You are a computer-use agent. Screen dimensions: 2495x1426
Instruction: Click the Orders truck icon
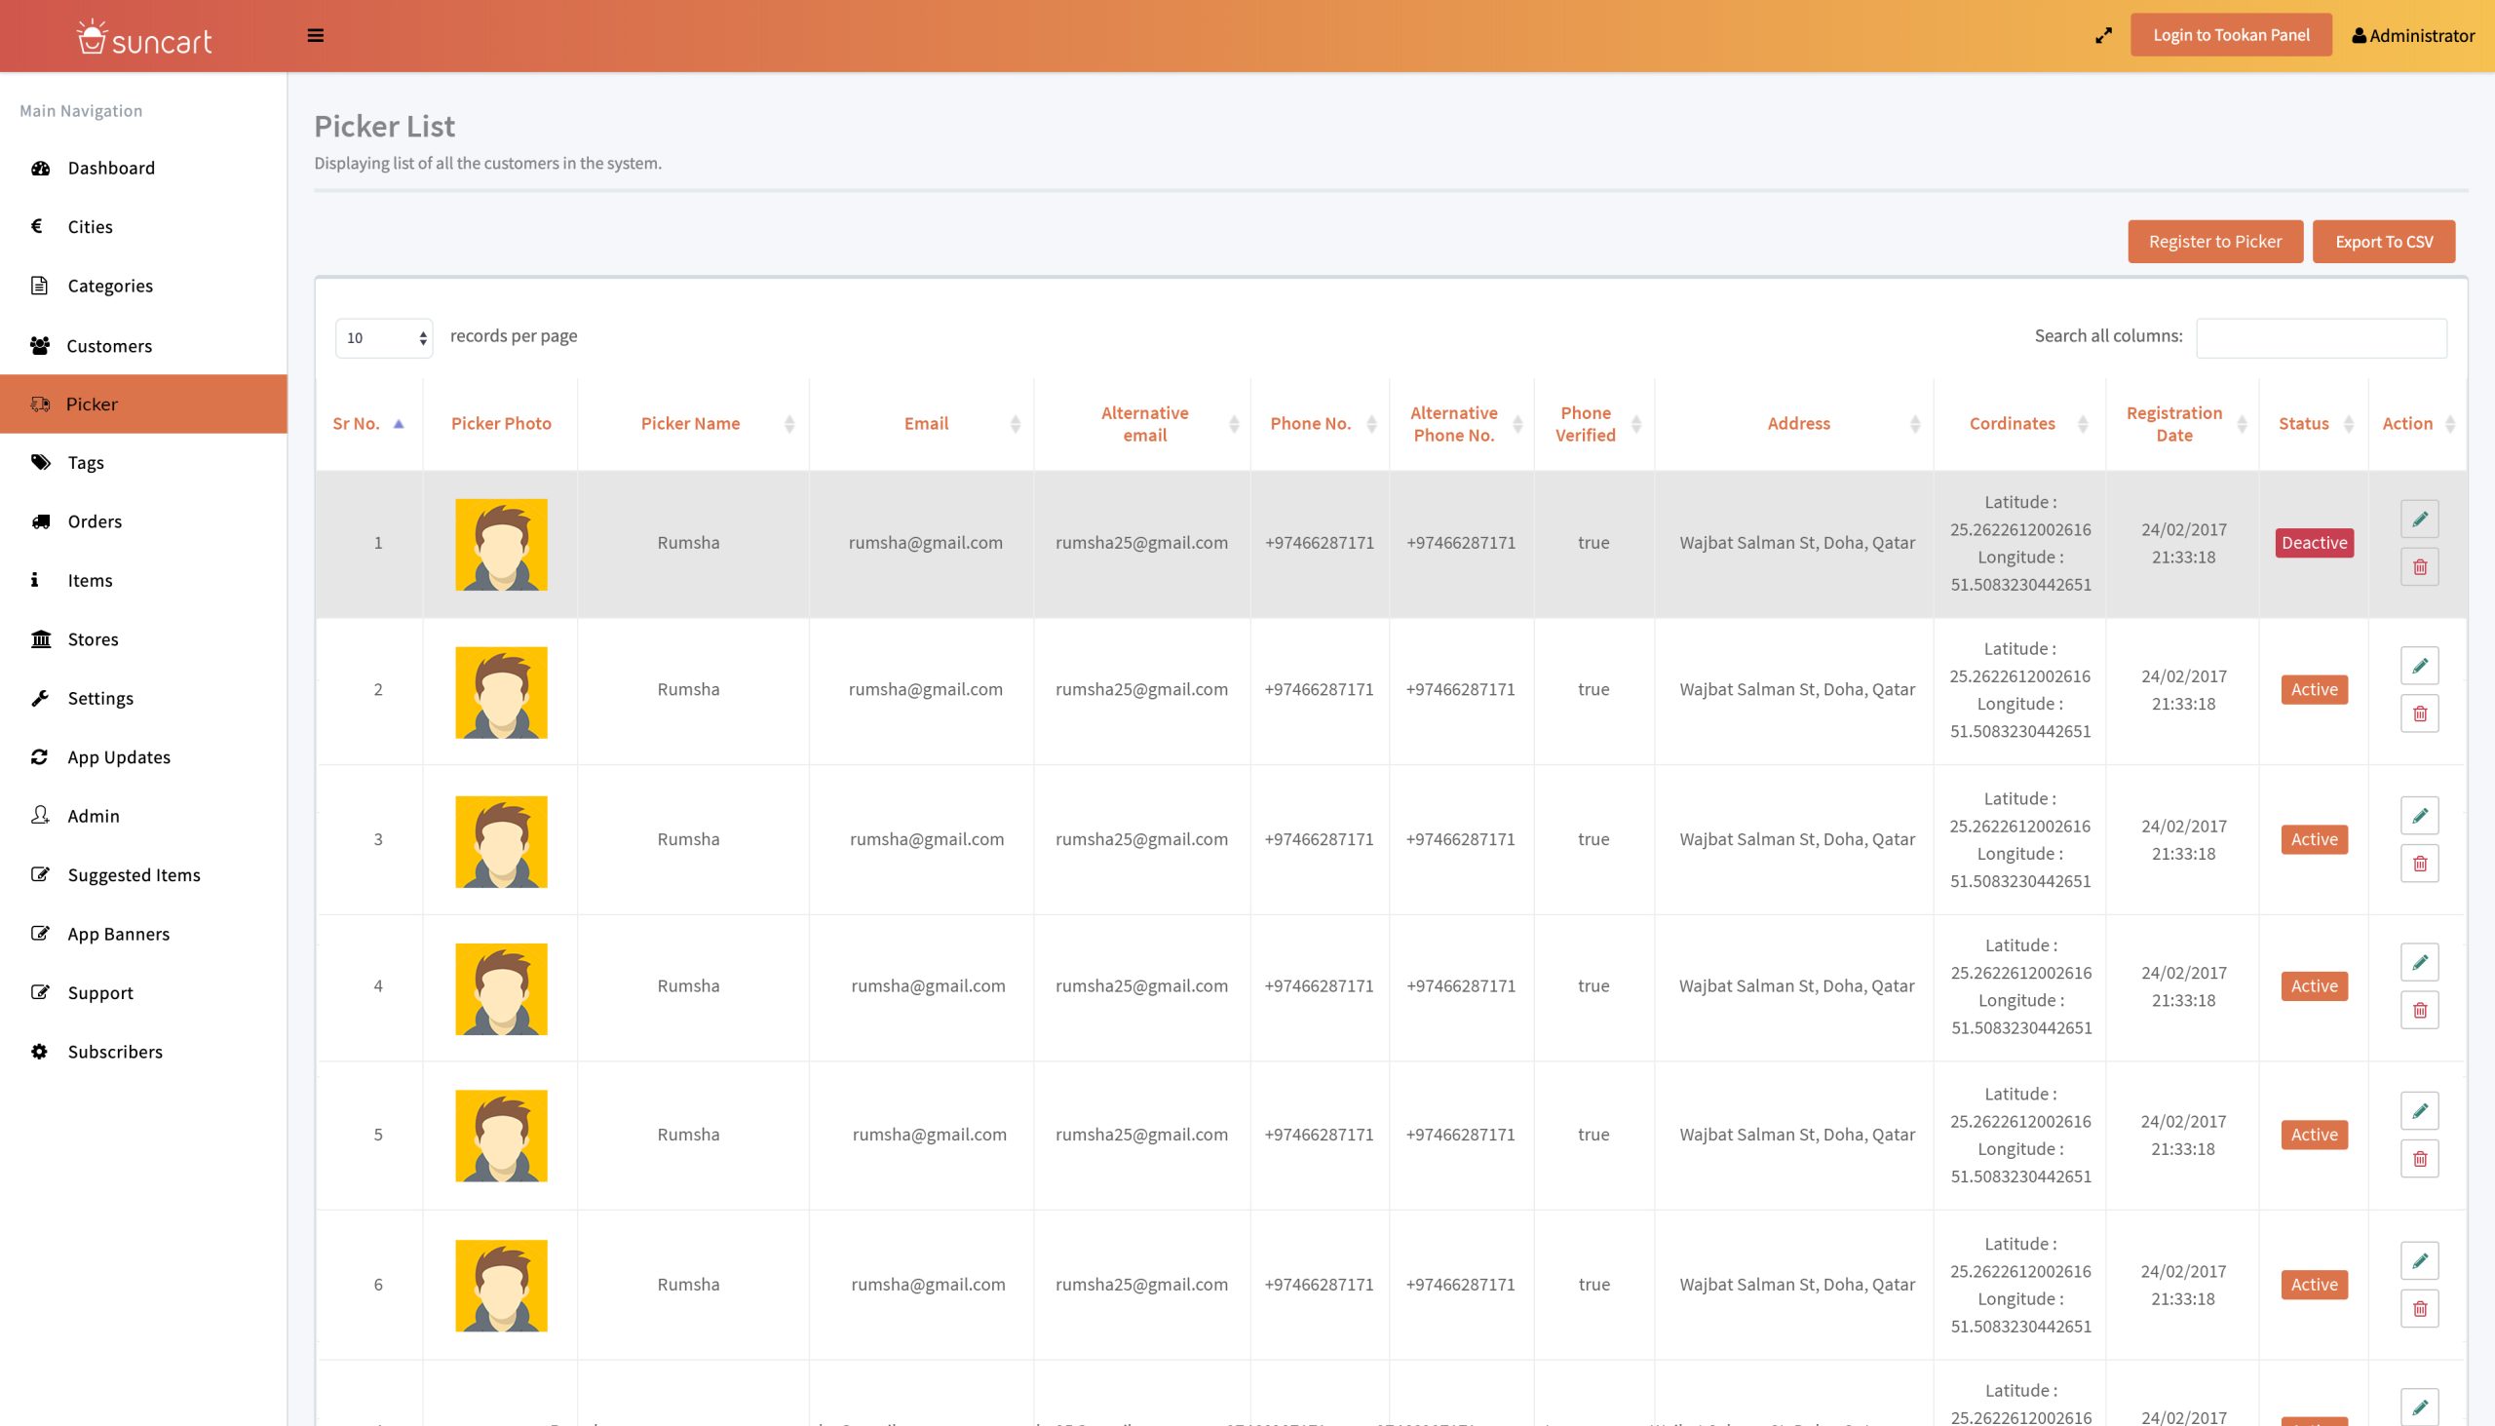(40, 521)
